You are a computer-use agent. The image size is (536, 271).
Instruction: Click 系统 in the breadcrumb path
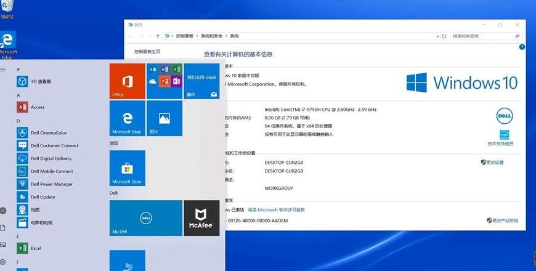click(234, 36)
